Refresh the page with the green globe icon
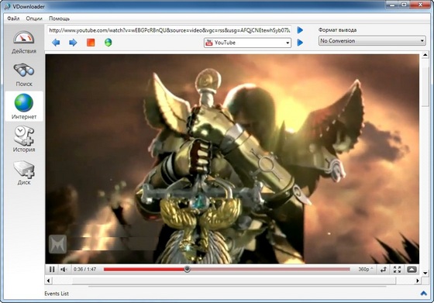434x303 pixels. click(x=108, y=43)
